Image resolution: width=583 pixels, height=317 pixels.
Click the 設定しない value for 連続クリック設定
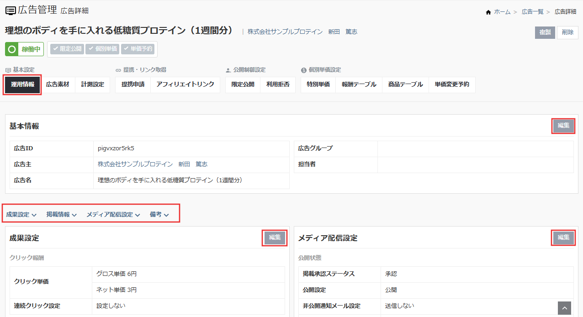click(x=111, y=306)
